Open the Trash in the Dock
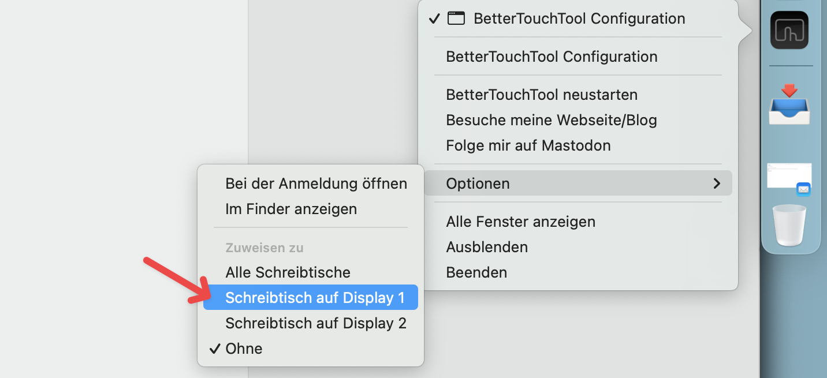 [x=789, y=225]
